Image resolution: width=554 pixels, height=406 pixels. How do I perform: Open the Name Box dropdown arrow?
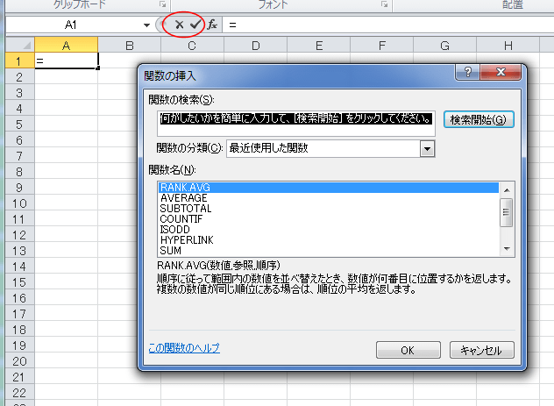tap(146, 25)
